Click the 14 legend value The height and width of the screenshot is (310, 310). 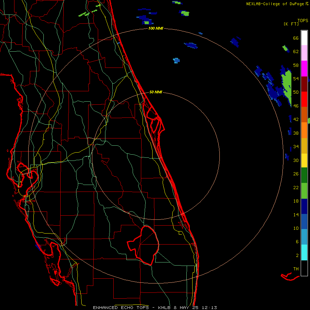[296, 215]
